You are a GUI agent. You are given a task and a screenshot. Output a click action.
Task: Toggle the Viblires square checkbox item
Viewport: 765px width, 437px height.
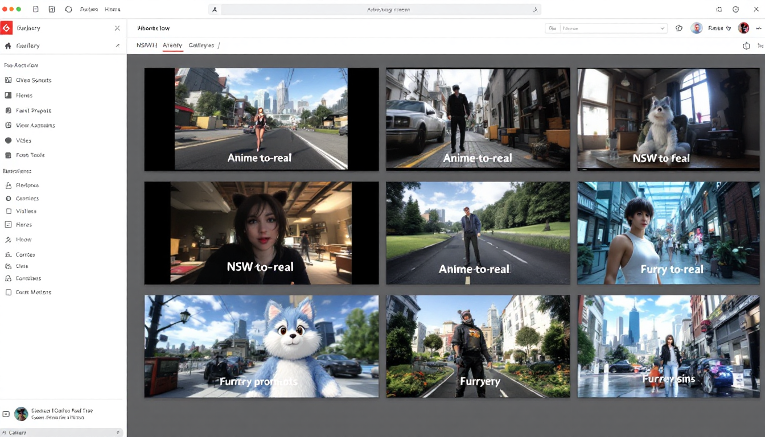tap(8, 211)
